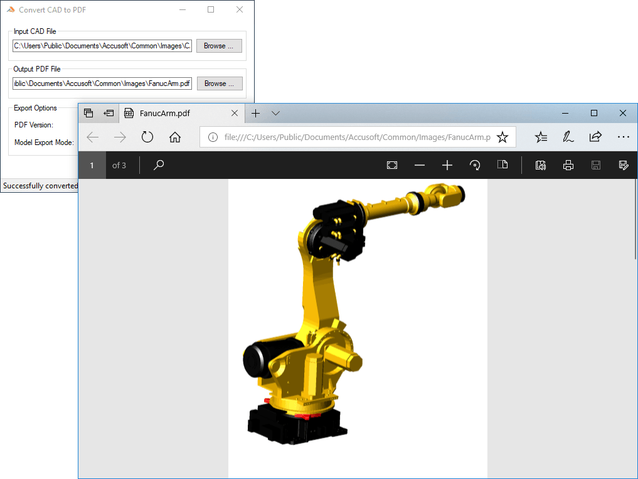638x479 pixels.
Task: Refresh the PDF page
Action: [147, 137]
